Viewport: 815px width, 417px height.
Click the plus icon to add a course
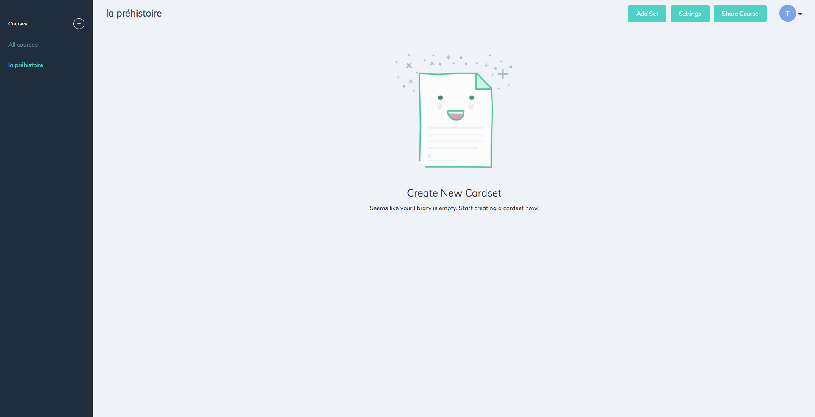(79, 24)
